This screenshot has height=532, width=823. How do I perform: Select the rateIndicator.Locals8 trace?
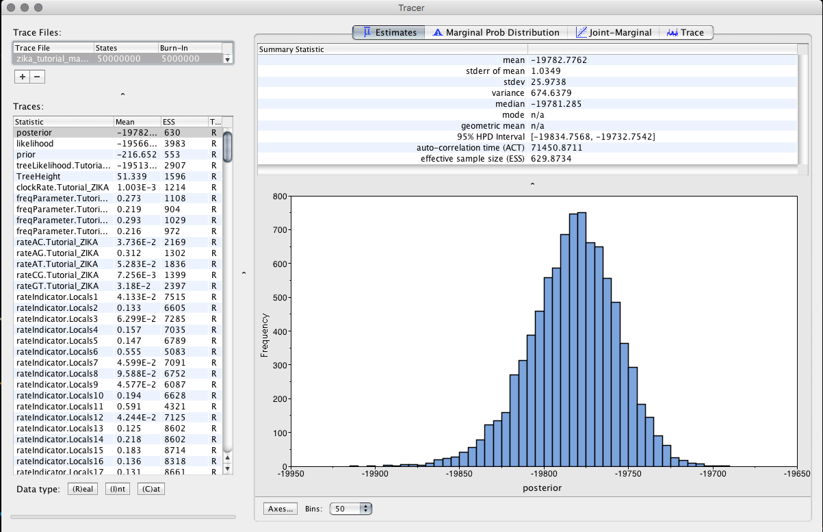pos(118,374)
